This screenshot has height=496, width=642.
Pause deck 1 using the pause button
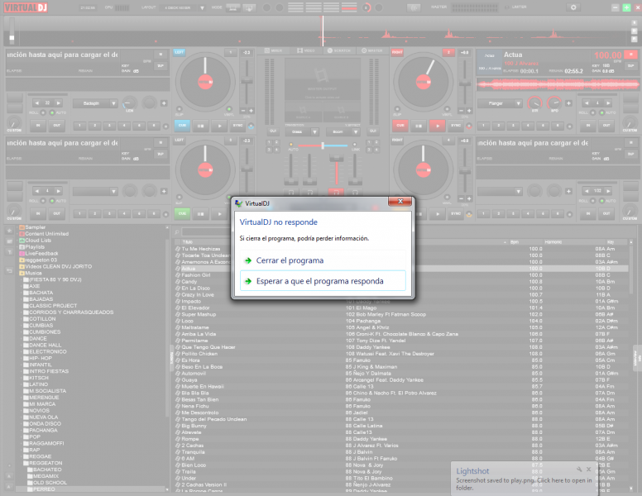click(x=200, y=126)
